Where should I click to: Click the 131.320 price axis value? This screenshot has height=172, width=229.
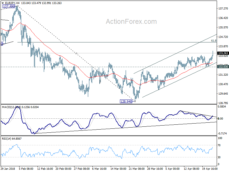tap(223, 75)
